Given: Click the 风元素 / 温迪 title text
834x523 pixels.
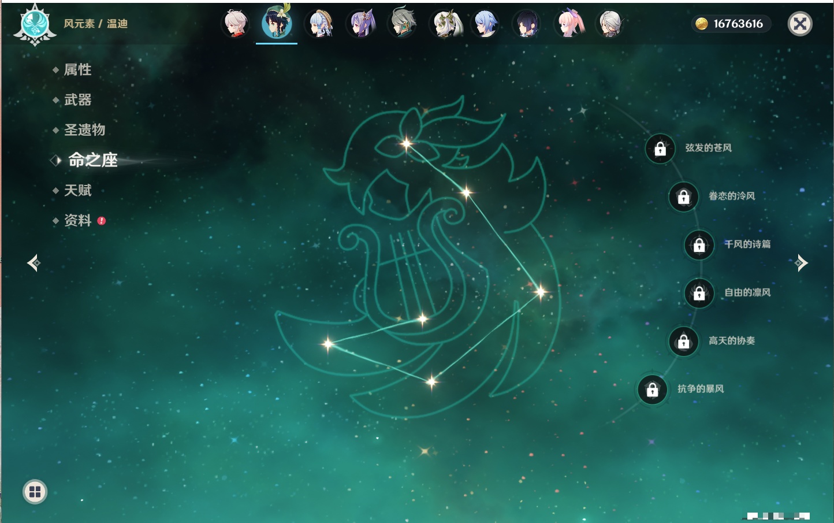Looking at the screenshot, I should [96, 24].
